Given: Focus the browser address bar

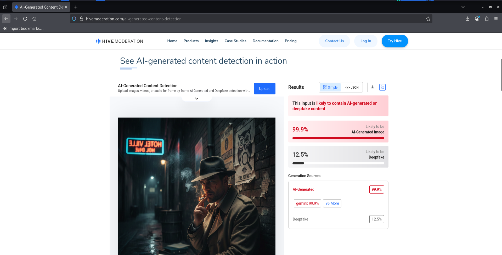Looking at the screenshot, I should (x=251, y=19).
